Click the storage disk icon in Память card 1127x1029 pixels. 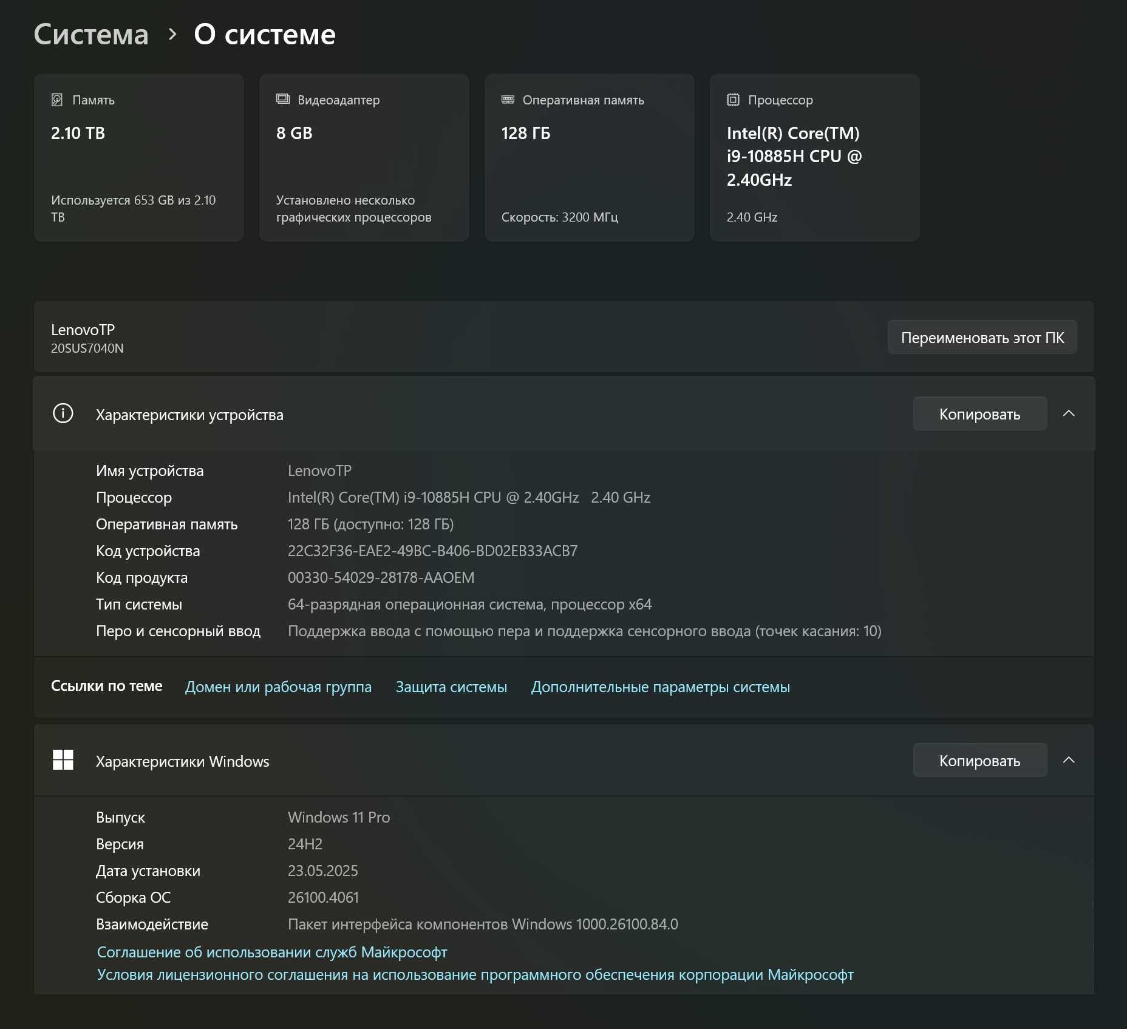57,100
